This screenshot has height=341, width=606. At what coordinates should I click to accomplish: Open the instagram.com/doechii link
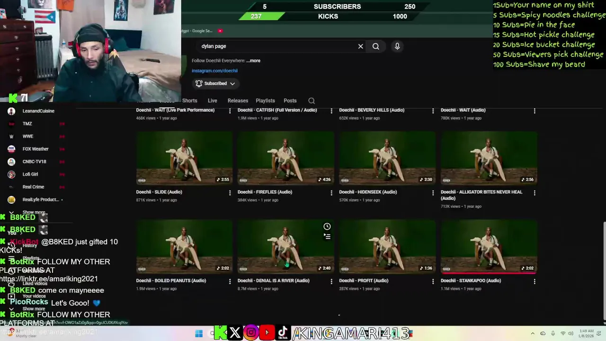[214, 71]
